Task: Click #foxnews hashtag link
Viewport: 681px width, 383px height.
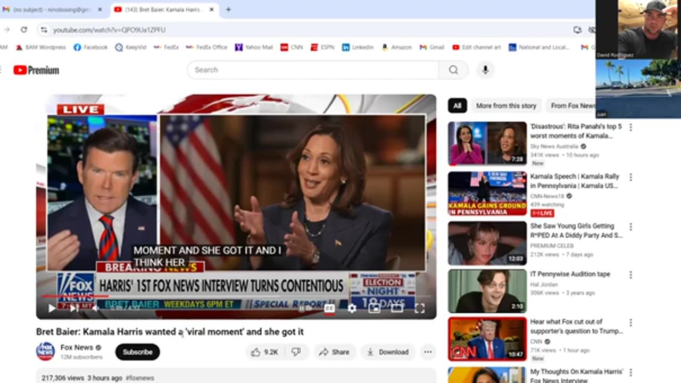Action: pos(140,378)
